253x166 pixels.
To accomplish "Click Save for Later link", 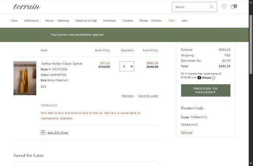I will click(148, 96).
